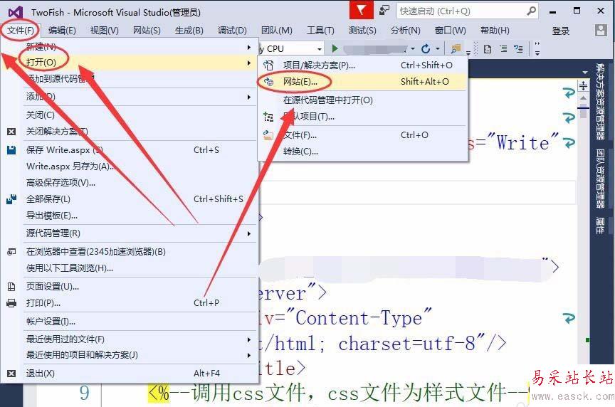The width and height of the screenshot is (615, 407).
Task: Click the close solution X icon
Action: (x=11, y=132)
